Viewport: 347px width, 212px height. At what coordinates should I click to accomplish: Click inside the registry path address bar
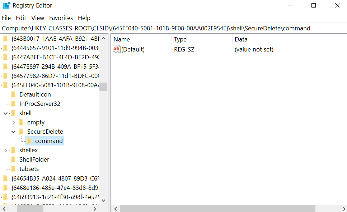tap(144, 28)
